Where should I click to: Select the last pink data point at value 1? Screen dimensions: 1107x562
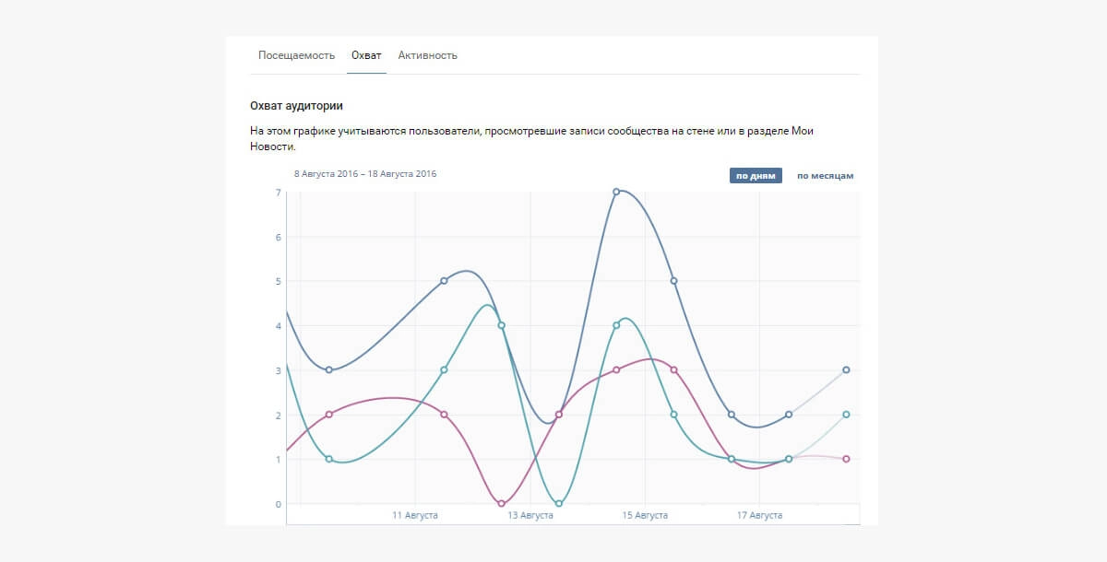click(x=846, y=459)
